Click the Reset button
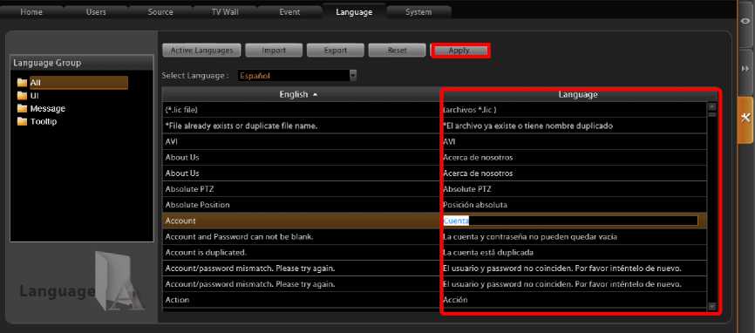This screenshot has height=333, width=755. [x=397, y=51]
